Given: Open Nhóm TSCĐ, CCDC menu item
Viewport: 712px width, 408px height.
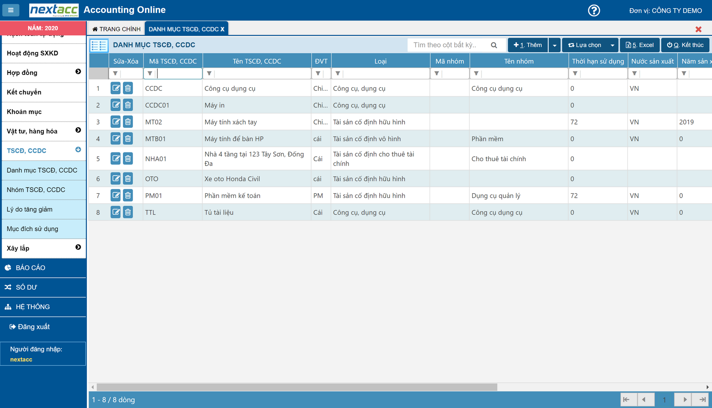Looking at the screenshot, I should click(x=36, y=190).
